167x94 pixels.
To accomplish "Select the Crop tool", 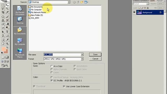I will (x=3, y=12).
